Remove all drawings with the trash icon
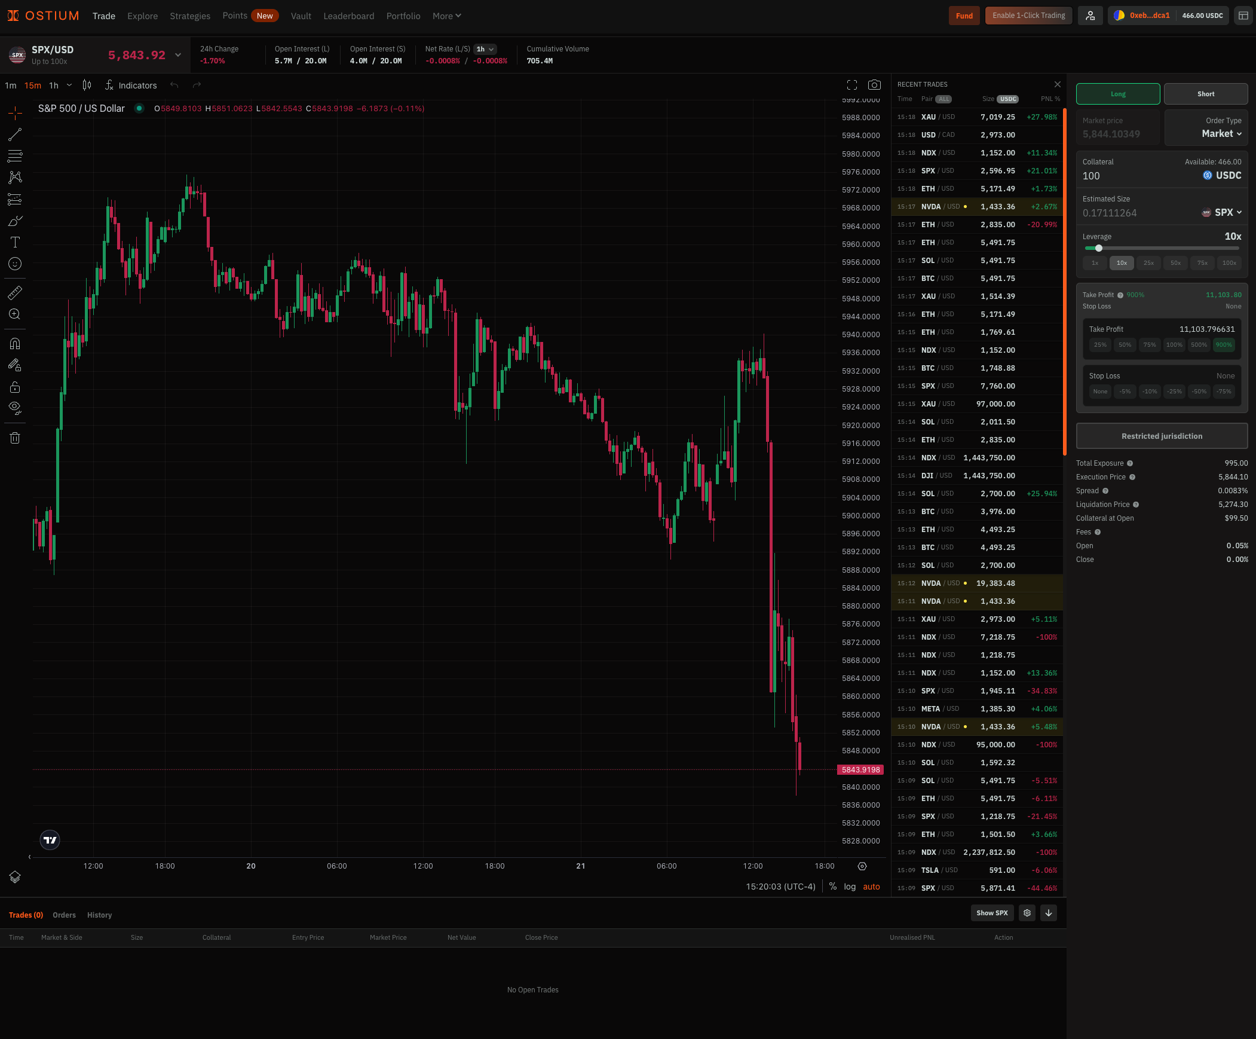Image resolution: width=1256 pixels, height=1039 pixels. [x=14, y=437]
